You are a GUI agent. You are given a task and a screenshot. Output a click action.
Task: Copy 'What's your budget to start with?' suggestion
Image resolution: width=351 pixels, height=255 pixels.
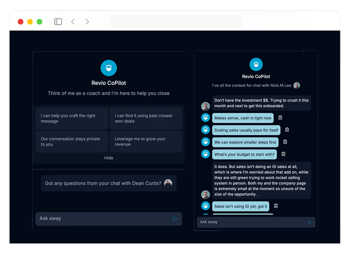[283, 154]
